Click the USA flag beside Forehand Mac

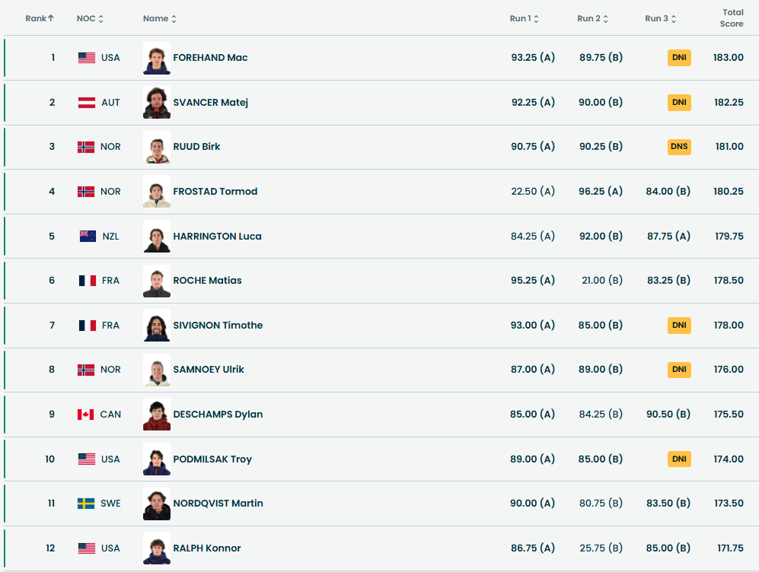point(87,58)
